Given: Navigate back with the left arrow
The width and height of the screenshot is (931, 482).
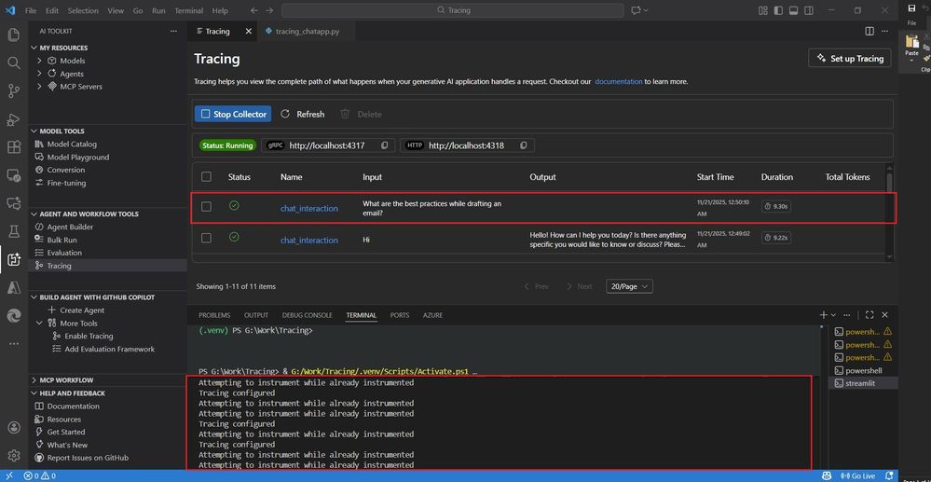Looking at the screenshot, I should click(254, 10).
